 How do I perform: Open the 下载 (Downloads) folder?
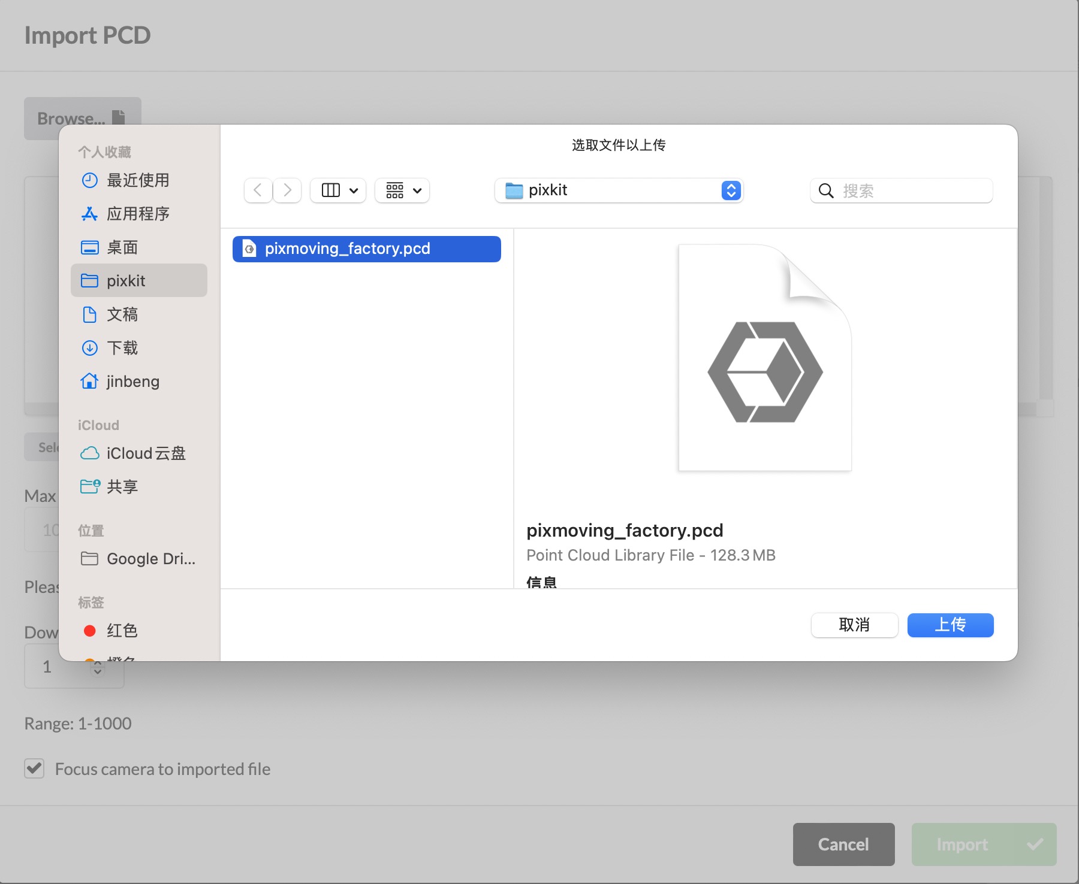pos(122,348)
